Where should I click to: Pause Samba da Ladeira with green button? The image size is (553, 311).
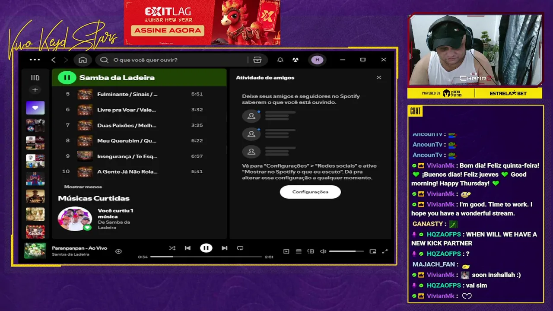67,78
